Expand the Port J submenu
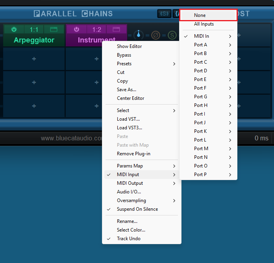Image resolution: width=274 pixels, height=263 pixels. 208,123
